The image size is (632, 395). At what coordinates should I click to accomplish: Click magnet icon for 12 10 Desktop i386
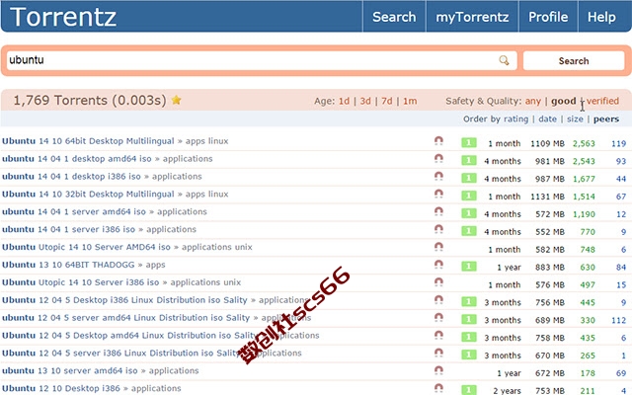point(438,388)
